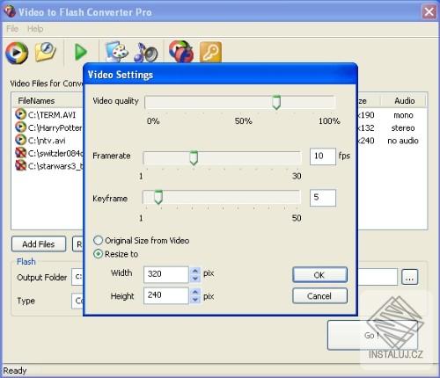Cancel the Video Settings dialog

point(319,296)
